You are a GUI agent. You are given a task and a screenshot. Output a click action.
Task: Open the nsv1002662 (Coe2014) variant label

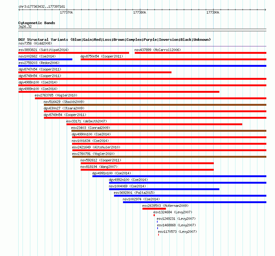click(x=37, y=56)
